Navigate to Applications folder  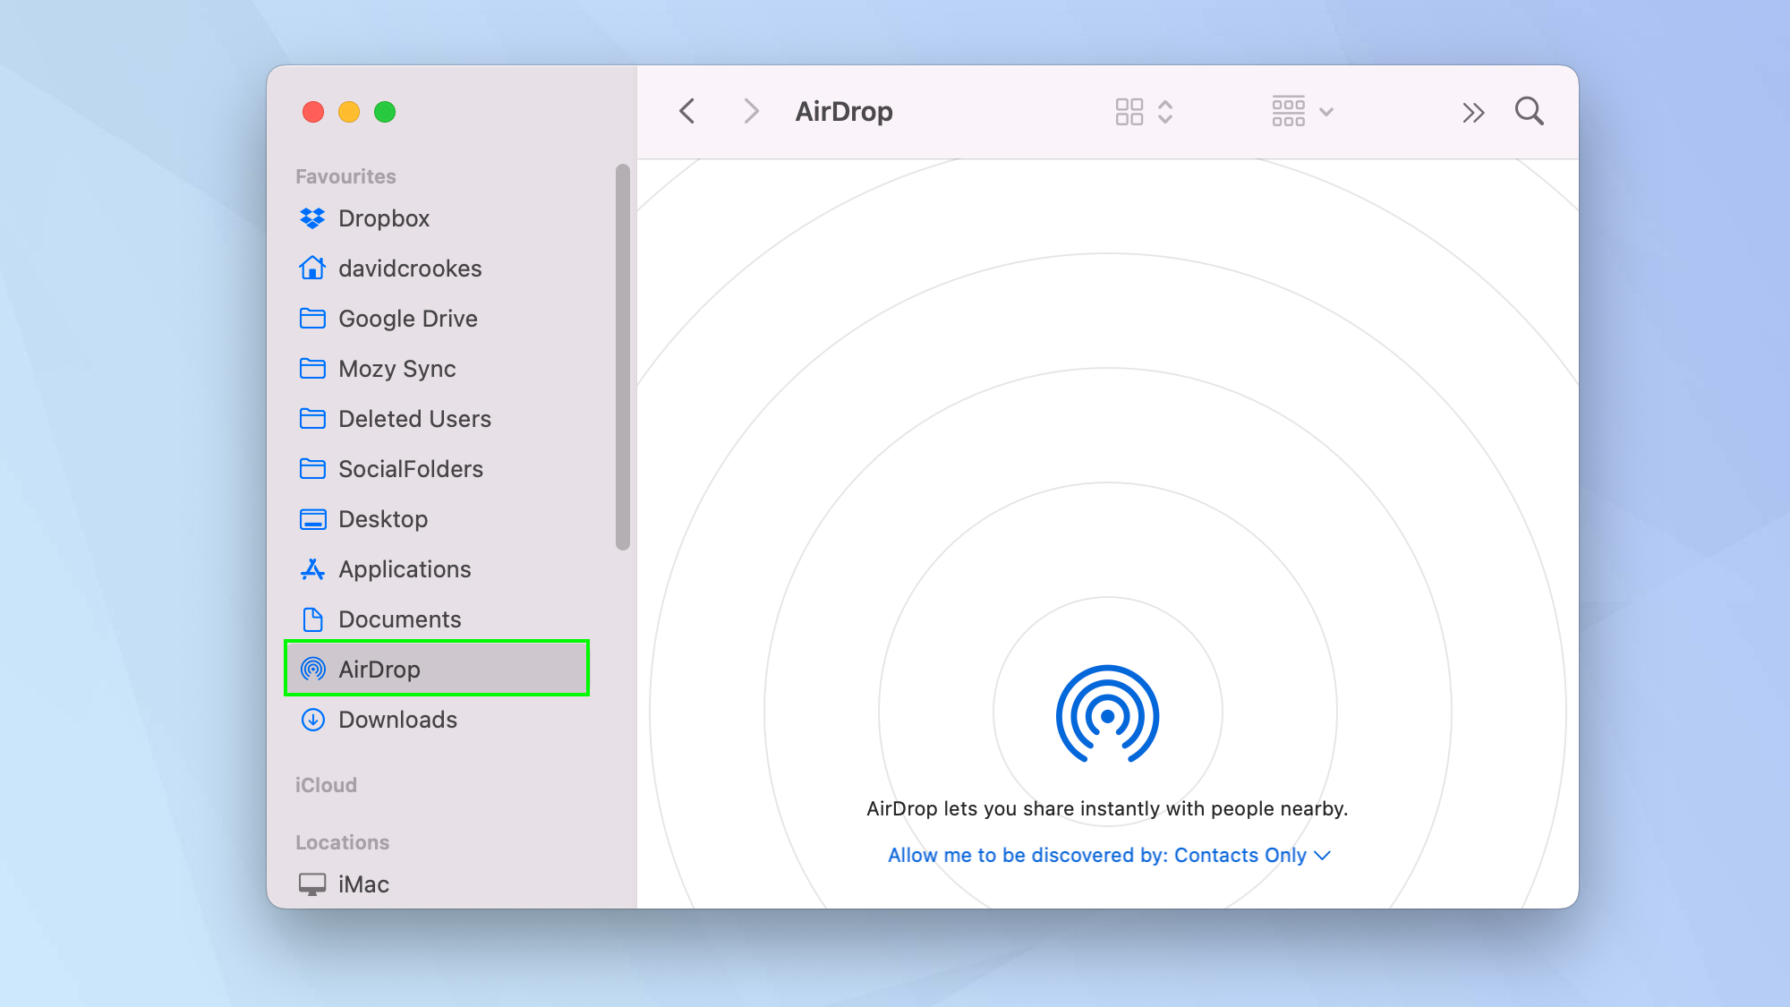405,569
